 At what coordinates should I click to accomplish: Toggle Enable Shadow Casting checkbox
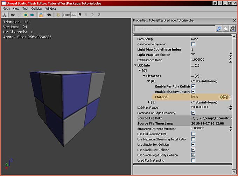[193, 92]
